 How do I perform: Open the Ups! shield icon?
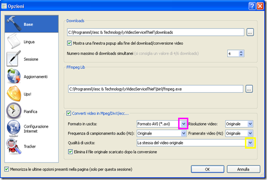coord(13,94)
